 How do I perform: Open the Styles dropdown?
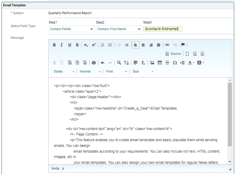coord(64,71)
